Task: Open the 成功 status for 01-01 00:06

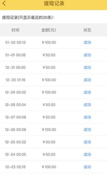Action: [87, 55]
